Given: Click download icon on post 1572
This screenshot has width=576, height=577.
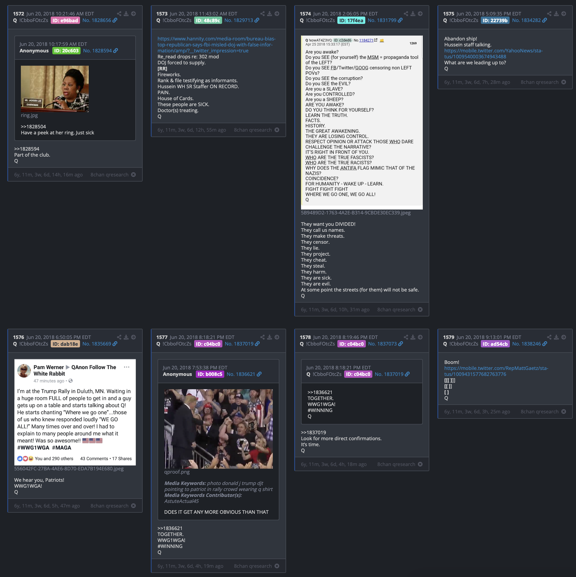Looking at the screenshot, I should click(126, 14).
